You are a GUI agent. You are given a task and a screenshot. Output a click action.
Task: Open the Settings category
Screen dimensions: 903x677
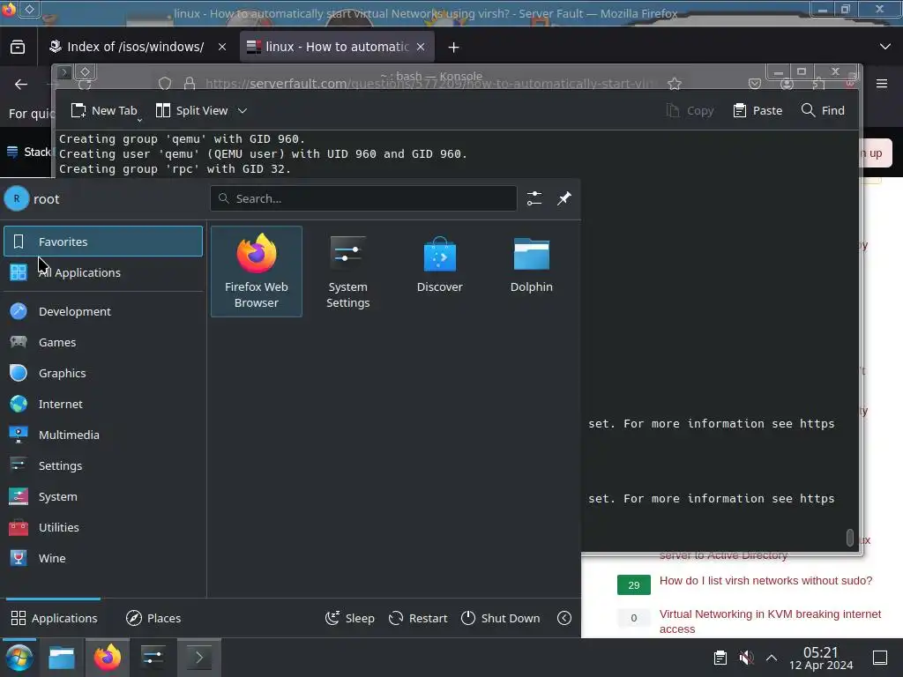click(103, 465)
